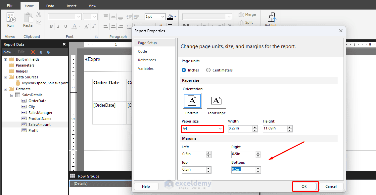Click the Order Date header cell
Screen dimensions: 376x195
tap(109, 90)
